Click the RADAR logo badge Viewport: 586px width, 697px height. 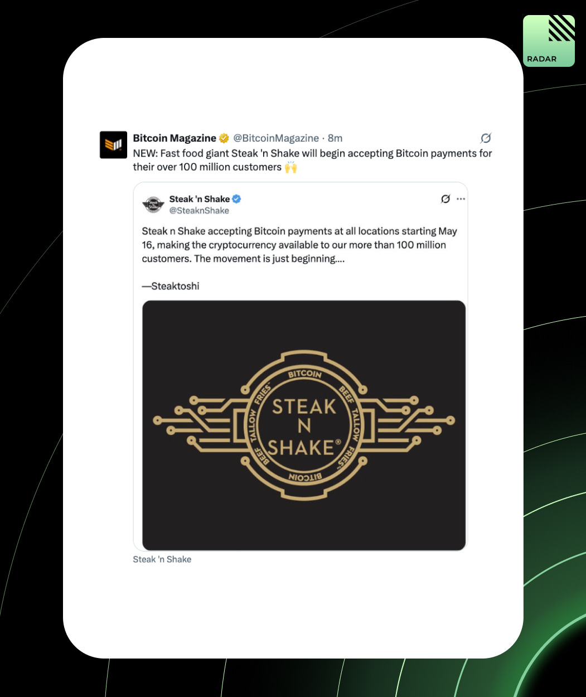549,41
